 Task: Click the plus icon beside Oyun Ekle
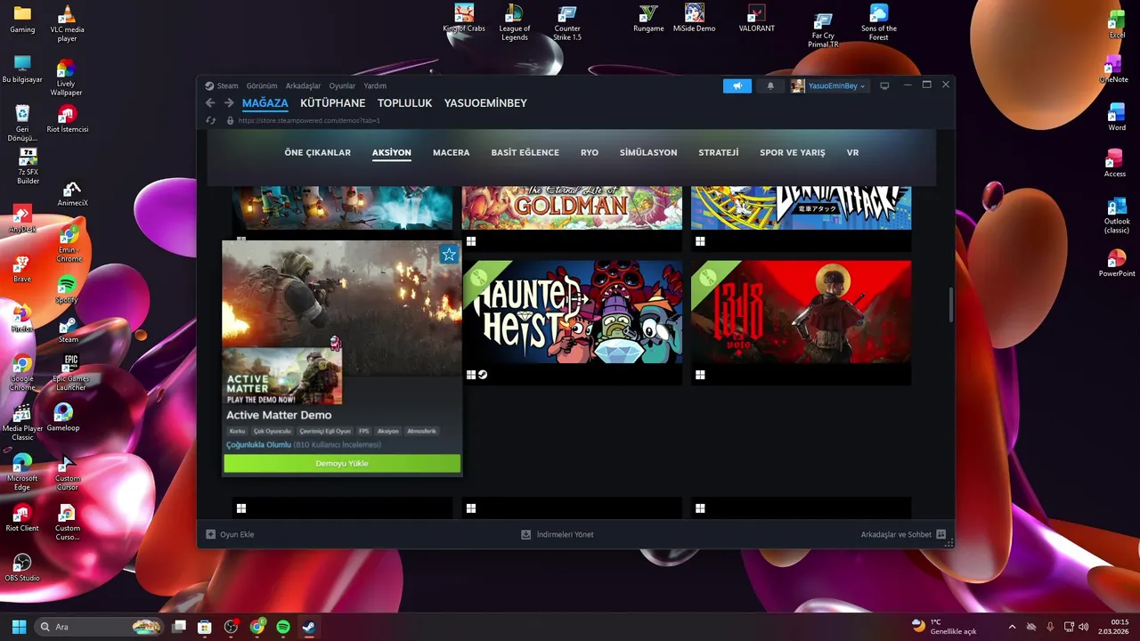(x=211, y=534)
